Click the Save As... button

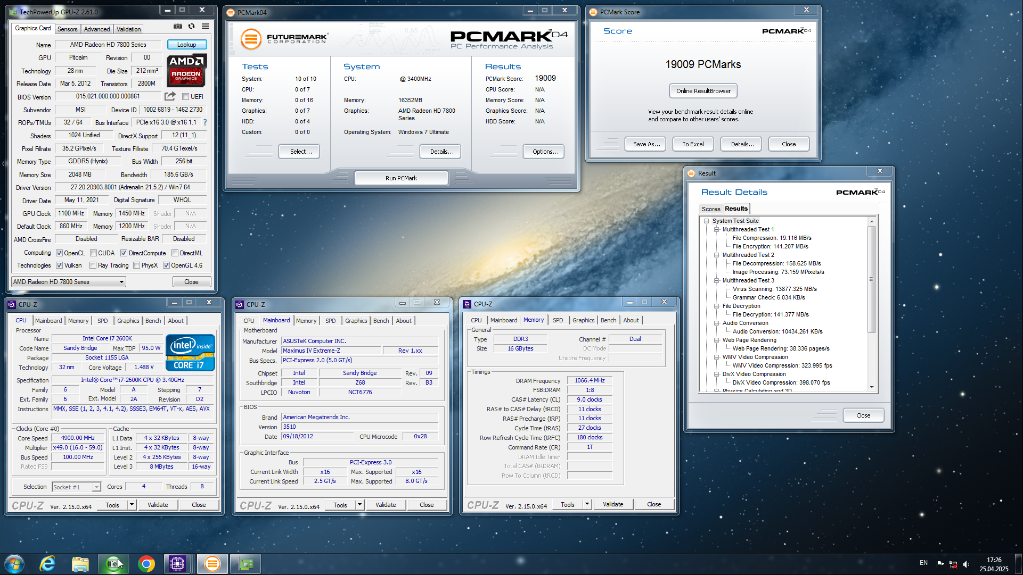pos(646,144)
